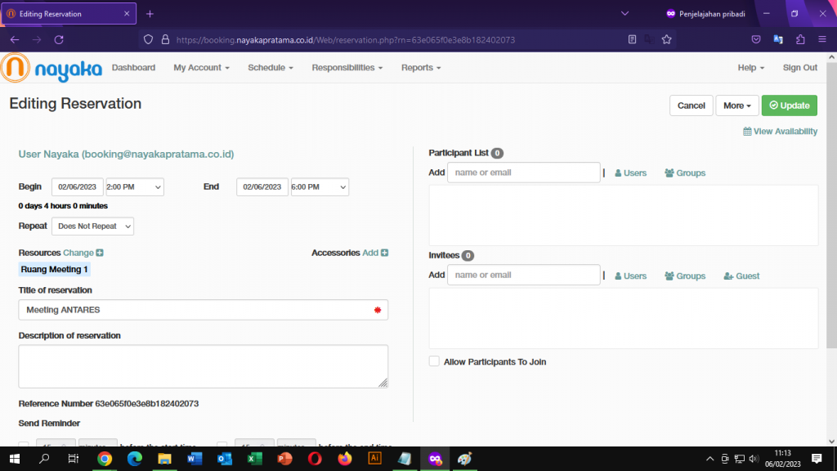Open the Begin time 2:00 PM dropdown
837x471 pixels.
(x=134, y=187)
